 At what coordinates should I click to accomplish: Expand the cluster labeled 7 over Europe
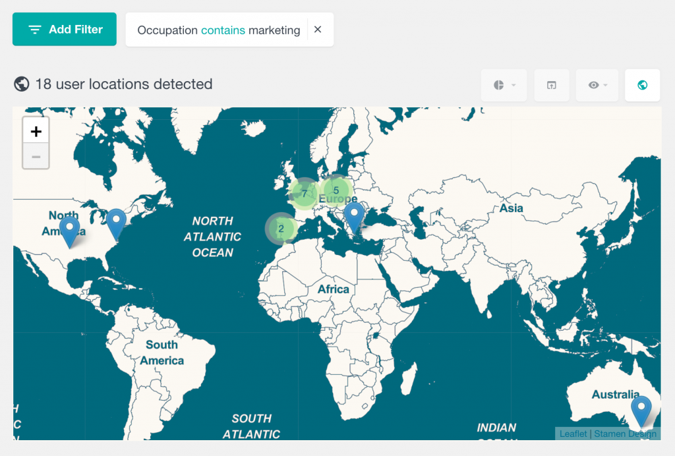coord(304,194)
